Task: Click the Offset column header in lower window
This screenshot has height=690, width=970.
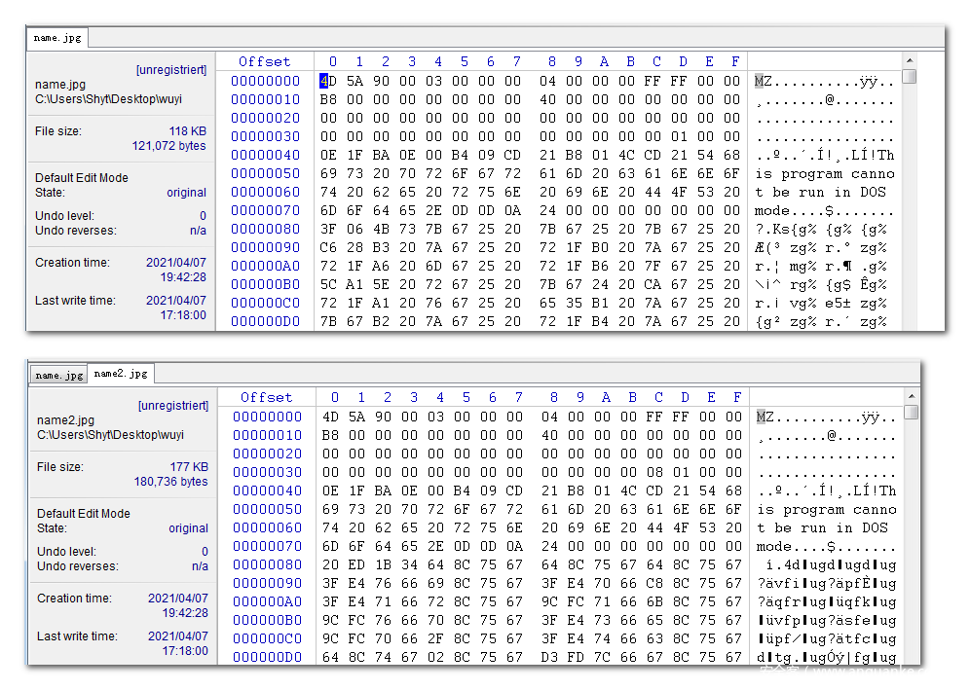Action: click(x=266, y=397)
